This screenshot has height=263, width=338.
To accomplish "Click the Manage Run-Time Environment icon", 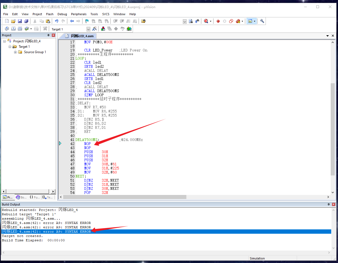I will point(116,29).
